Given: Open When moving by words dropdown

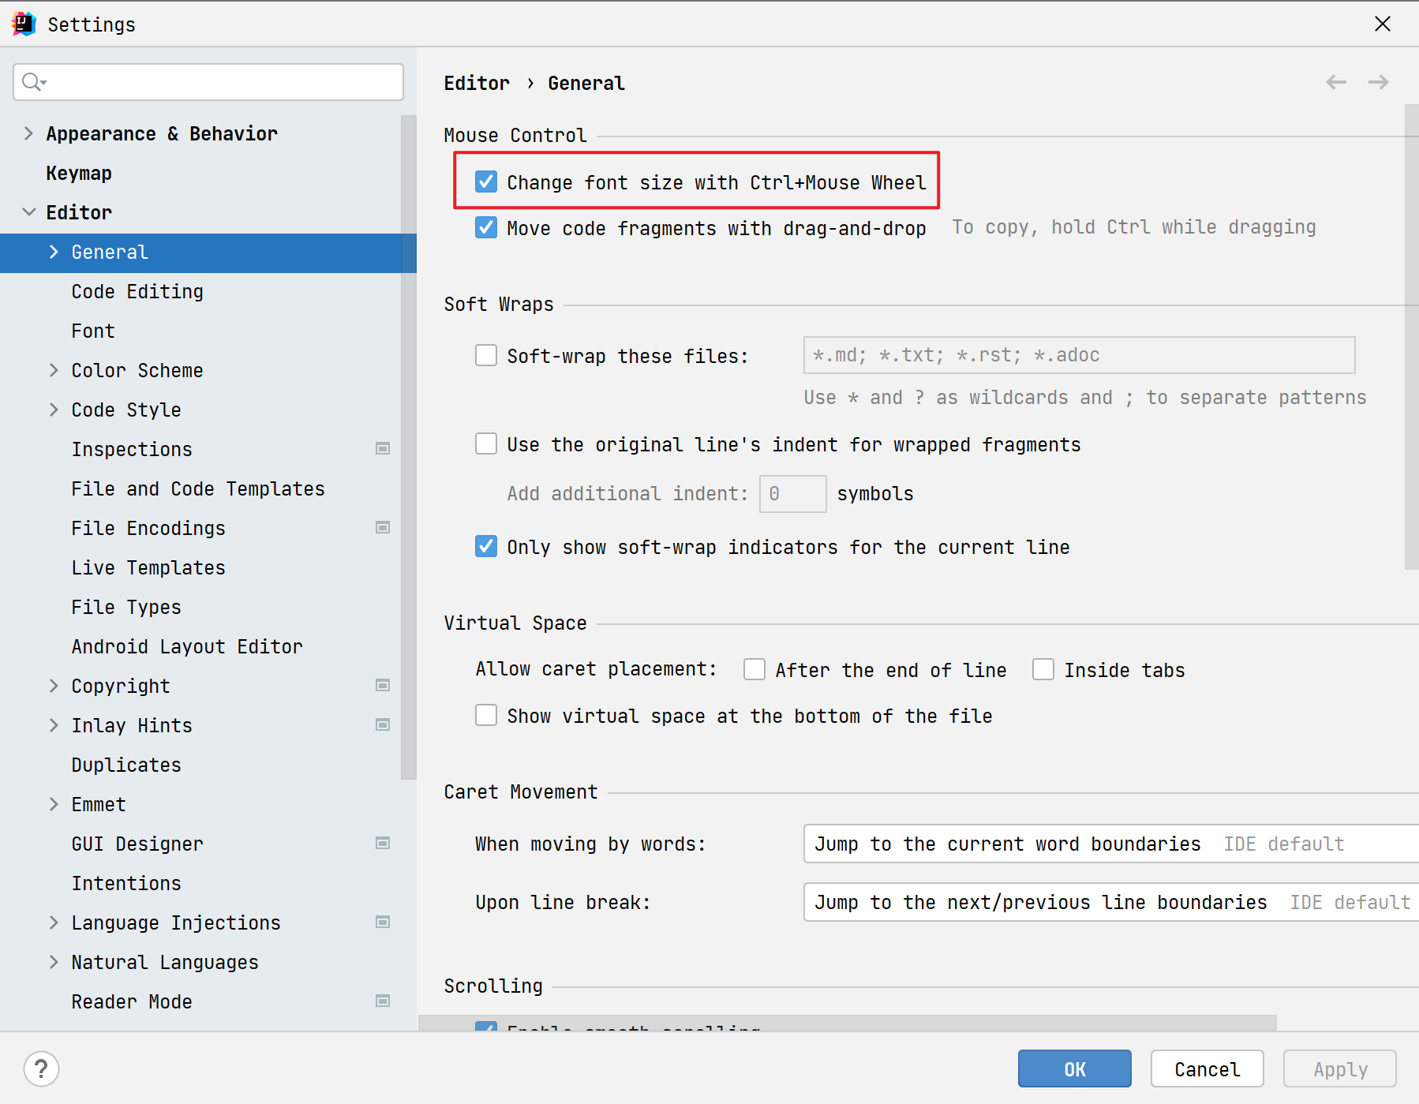Looking at the screenshot, I should pyautogui.click(x=1111, y=844).
